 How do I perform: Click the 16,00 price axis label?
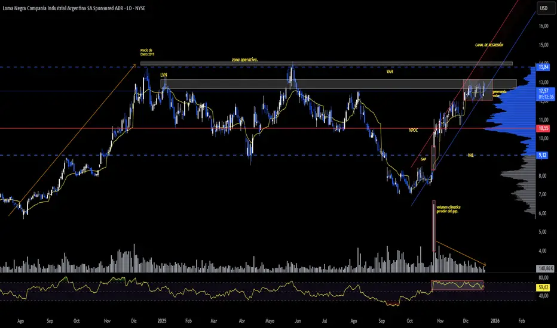click(543, 26)
